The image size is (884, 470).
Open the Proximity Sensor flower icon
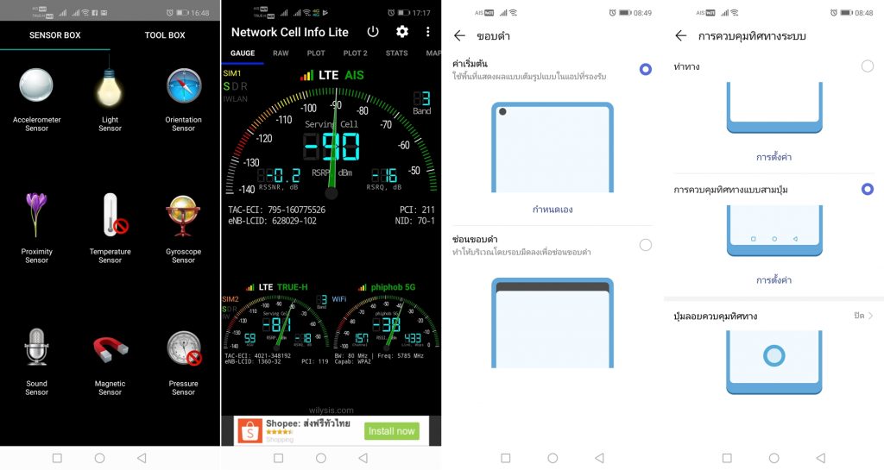[x=36, y=216]
